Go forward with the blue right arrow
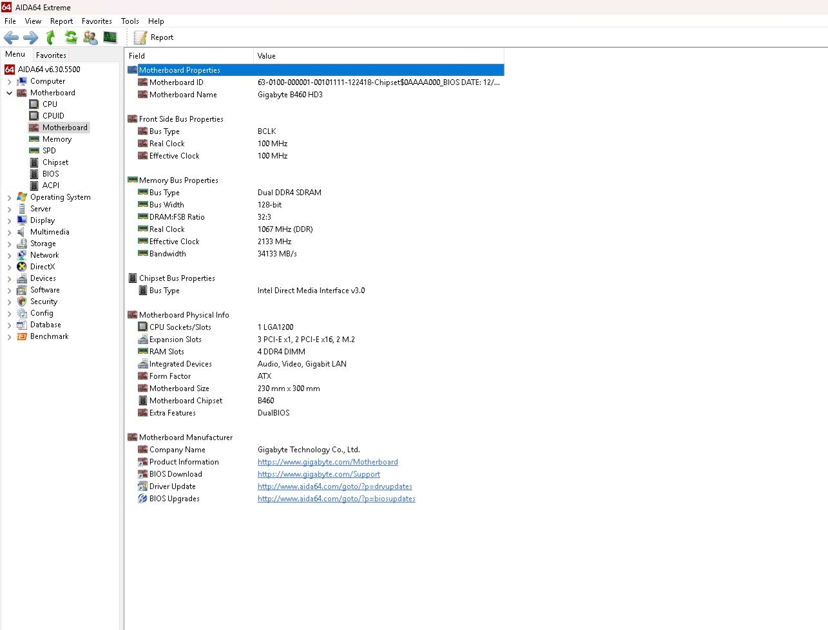This screenshot has width=828, height=630. click(x=30, y=37)
